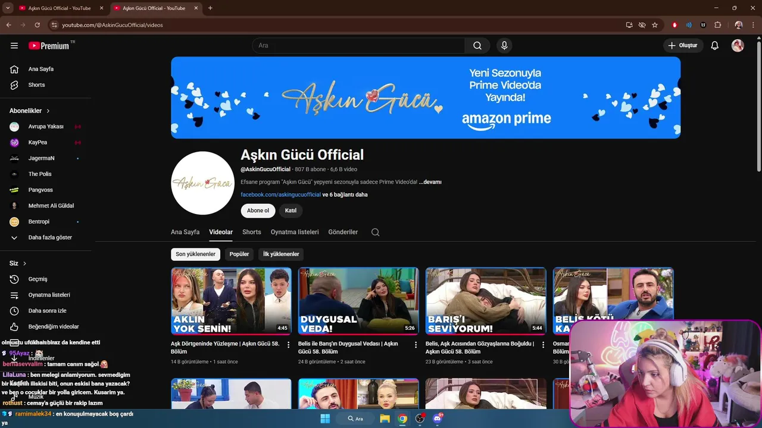Go back with browser back arrow
The image size is (762, 428).
click(8, 25)
